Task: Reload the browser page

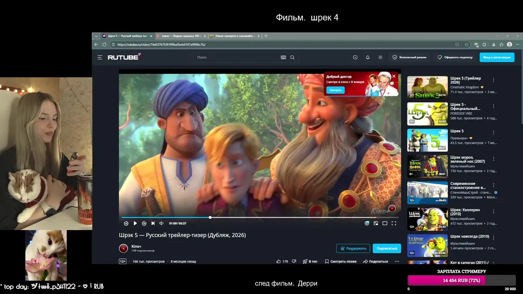Action: tap(105, 45)
